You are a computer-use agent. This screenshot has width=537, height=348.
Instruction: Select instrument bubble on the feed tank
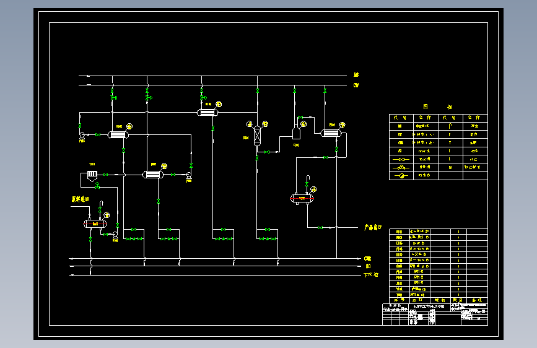pyautogui.click(x=107, y=215)
